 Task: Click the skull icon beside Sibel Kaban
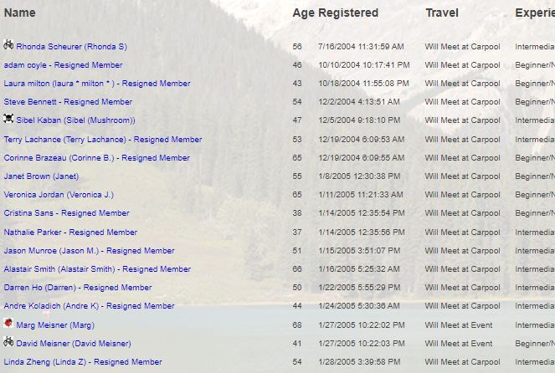8,119
